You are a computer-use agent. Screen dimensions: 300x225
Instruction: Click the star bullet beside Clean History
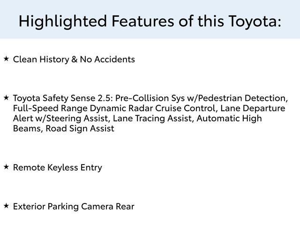coord(6,59)
